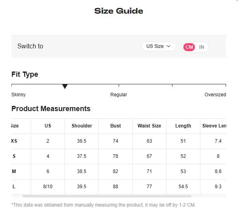Image resolution: width=239 pixels, height=213 pixels.
Task: Click the US column header
Action: coord(48,126)
